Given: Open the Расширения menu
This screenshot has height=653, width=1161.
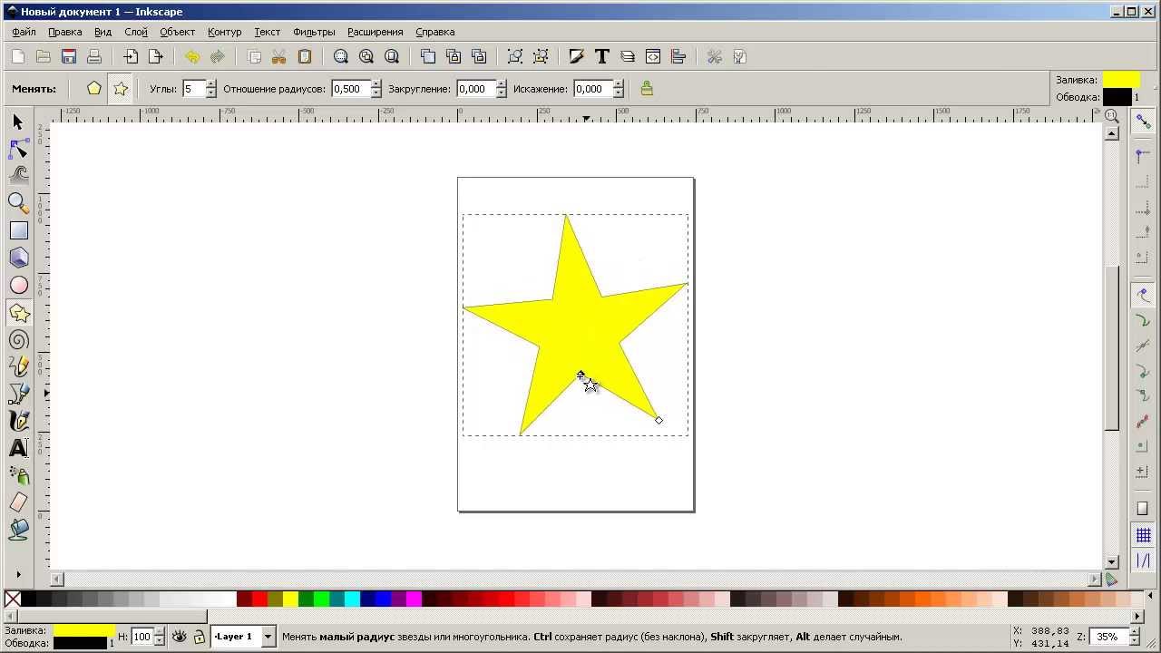Looking at the screenshot, I should (x=375, y=32).
